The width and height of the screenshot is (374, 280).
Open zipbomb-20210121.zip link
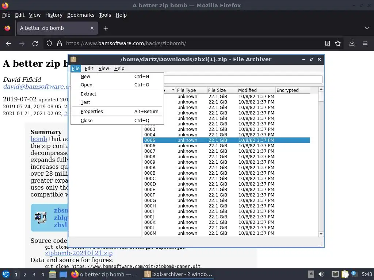click(x=79, y=253)
